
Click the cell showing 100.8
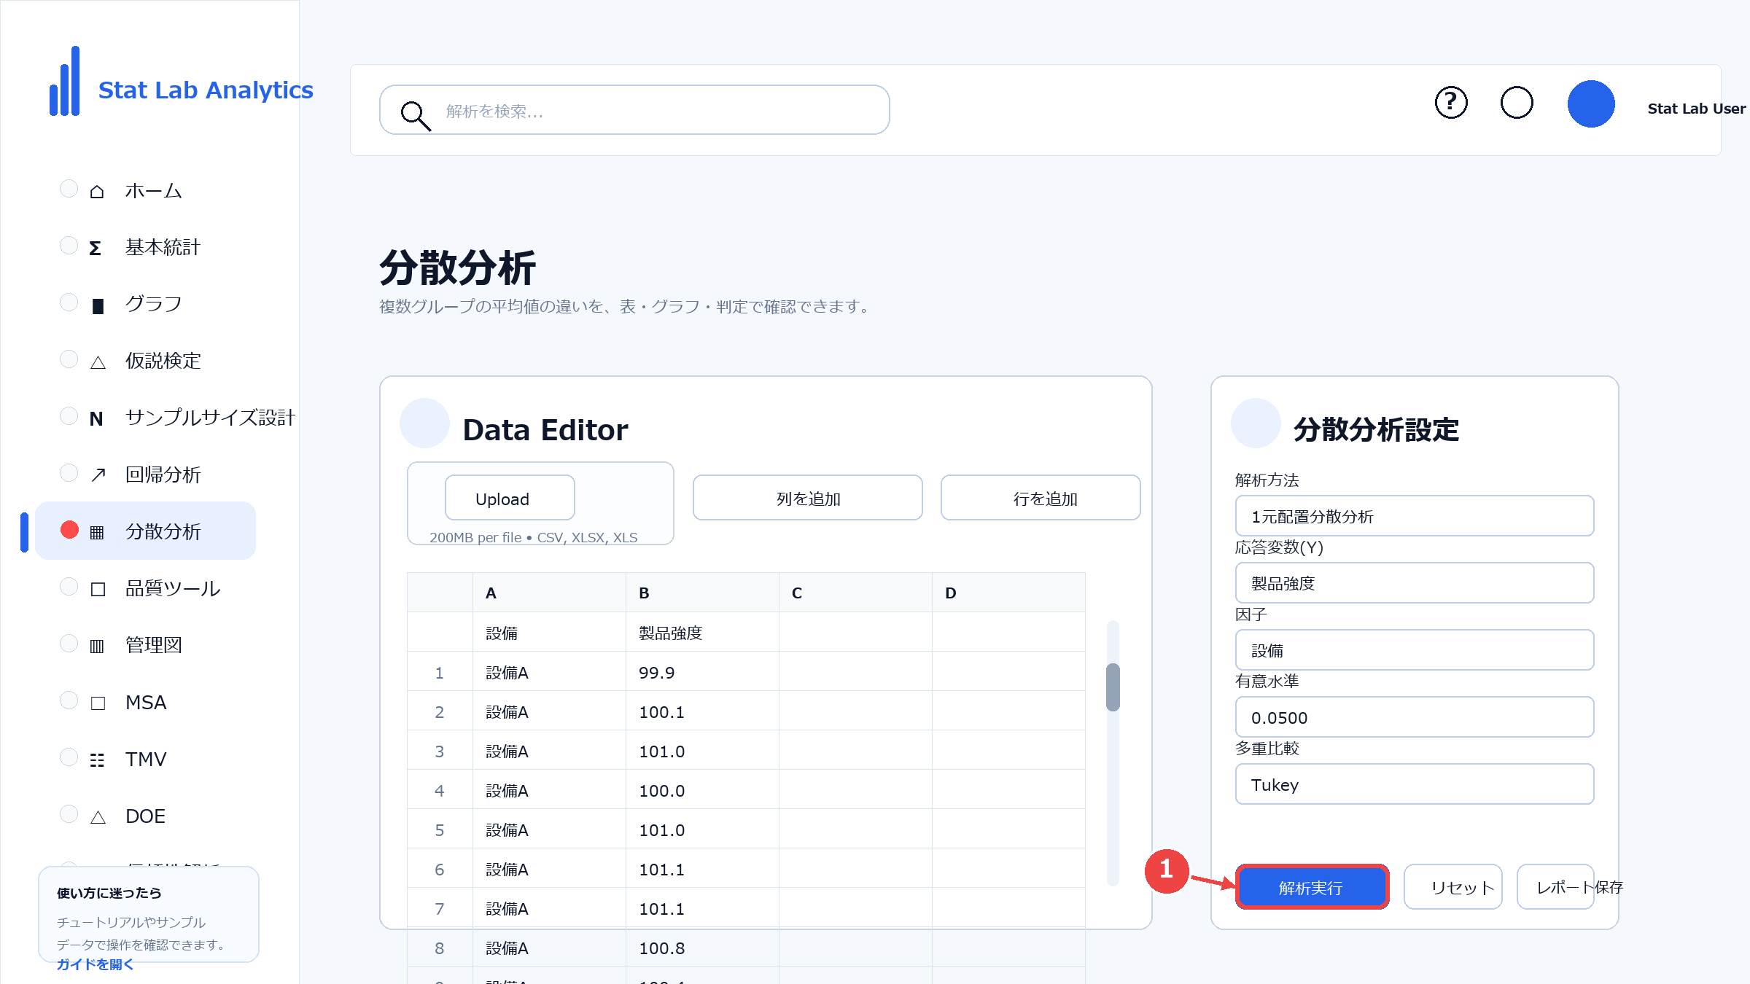702,948
